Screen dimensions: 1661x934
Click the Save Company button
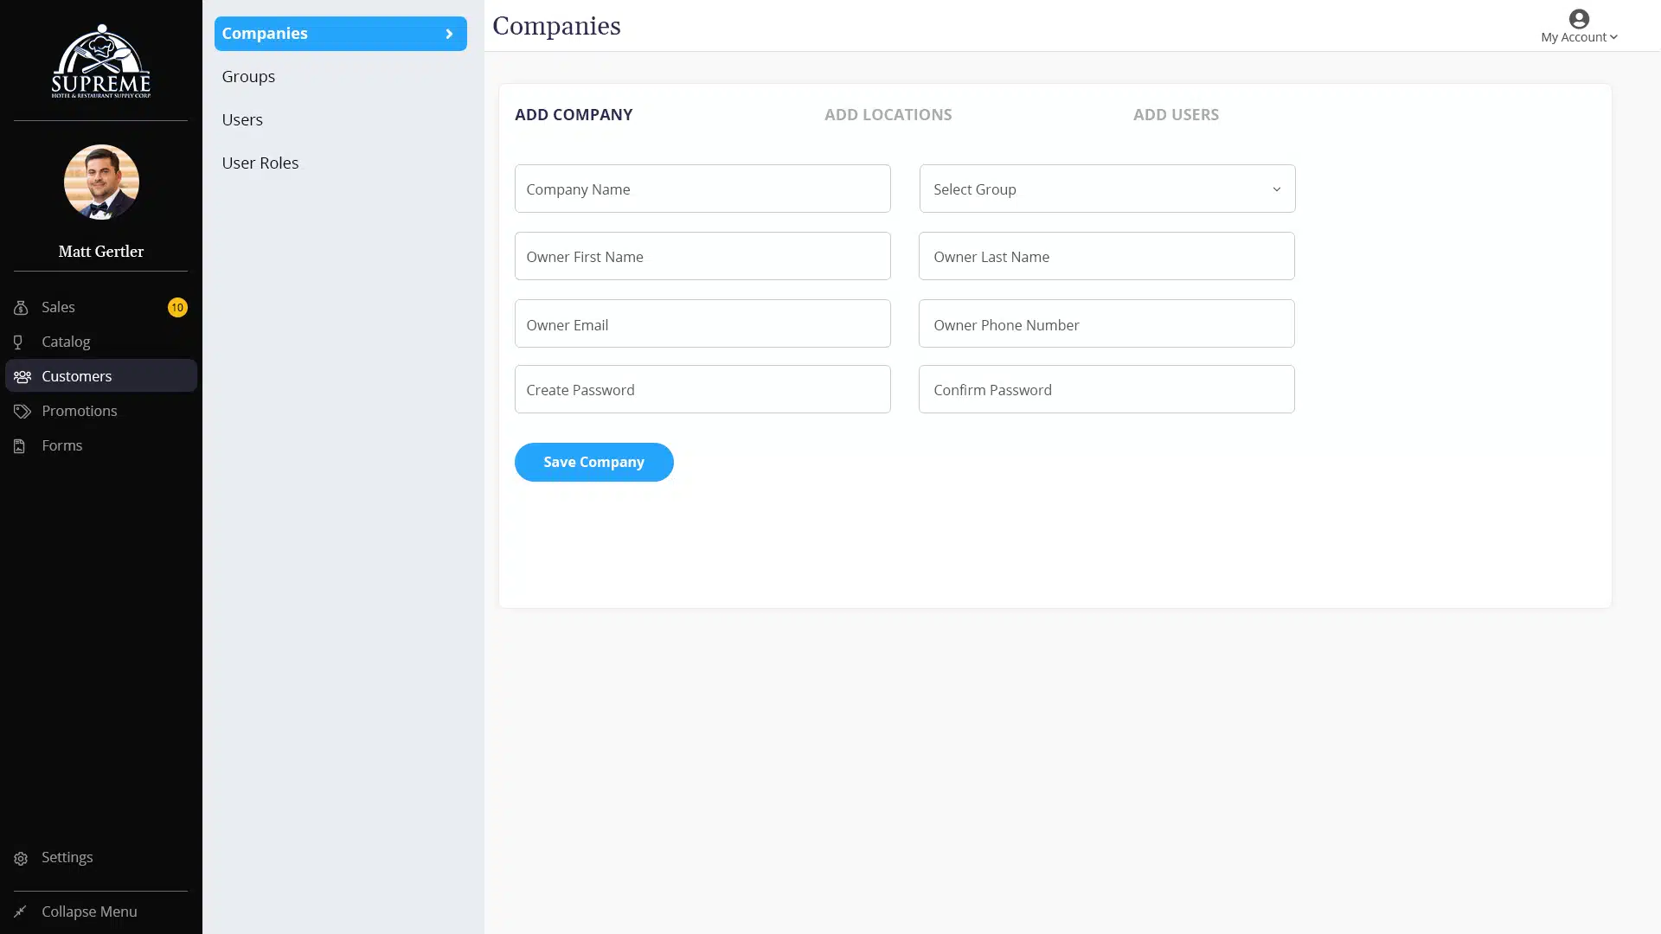[x=593, y=462]
